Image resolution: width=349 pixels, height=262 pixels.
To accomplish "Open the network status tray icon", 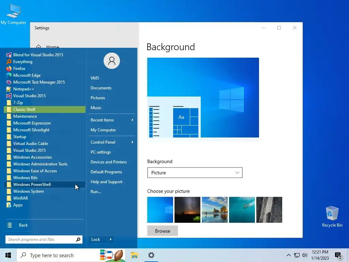I will click(x=297, y=255).
